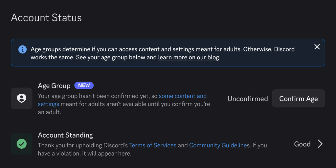This screenshot has height=168, width=336.
Task: Click the green checkmark Account Standing icon
Action: (x=22, y=144)
